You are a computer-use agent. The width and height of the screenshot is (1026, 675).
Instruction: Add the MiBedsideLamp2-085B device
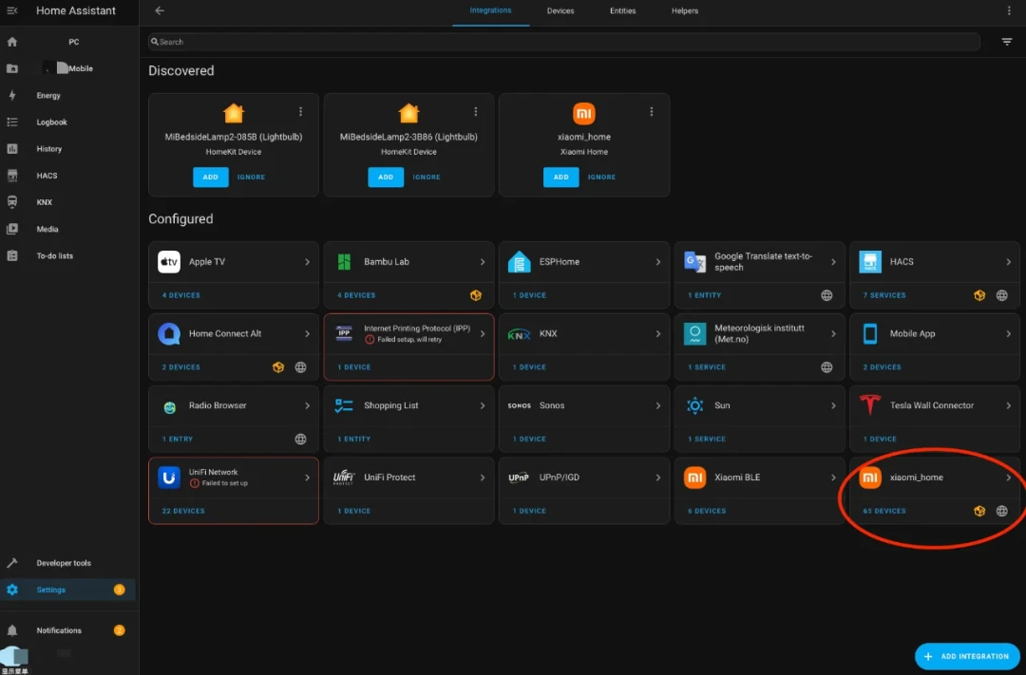(211, 178)
